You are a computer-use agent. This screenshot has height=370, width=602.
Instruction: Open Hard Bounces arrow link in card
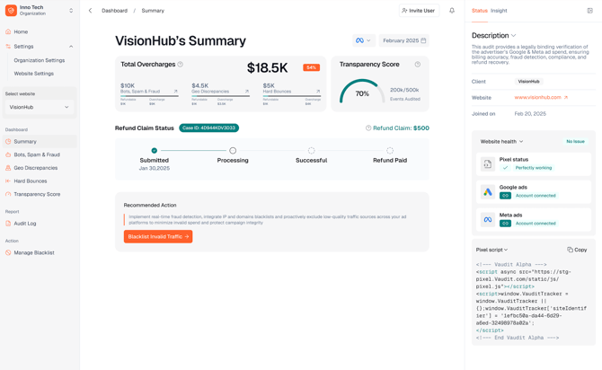[x=318, y=92]
